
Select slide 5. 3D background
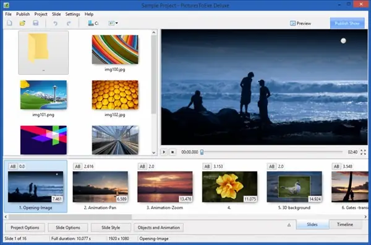[x=294, y=186]
